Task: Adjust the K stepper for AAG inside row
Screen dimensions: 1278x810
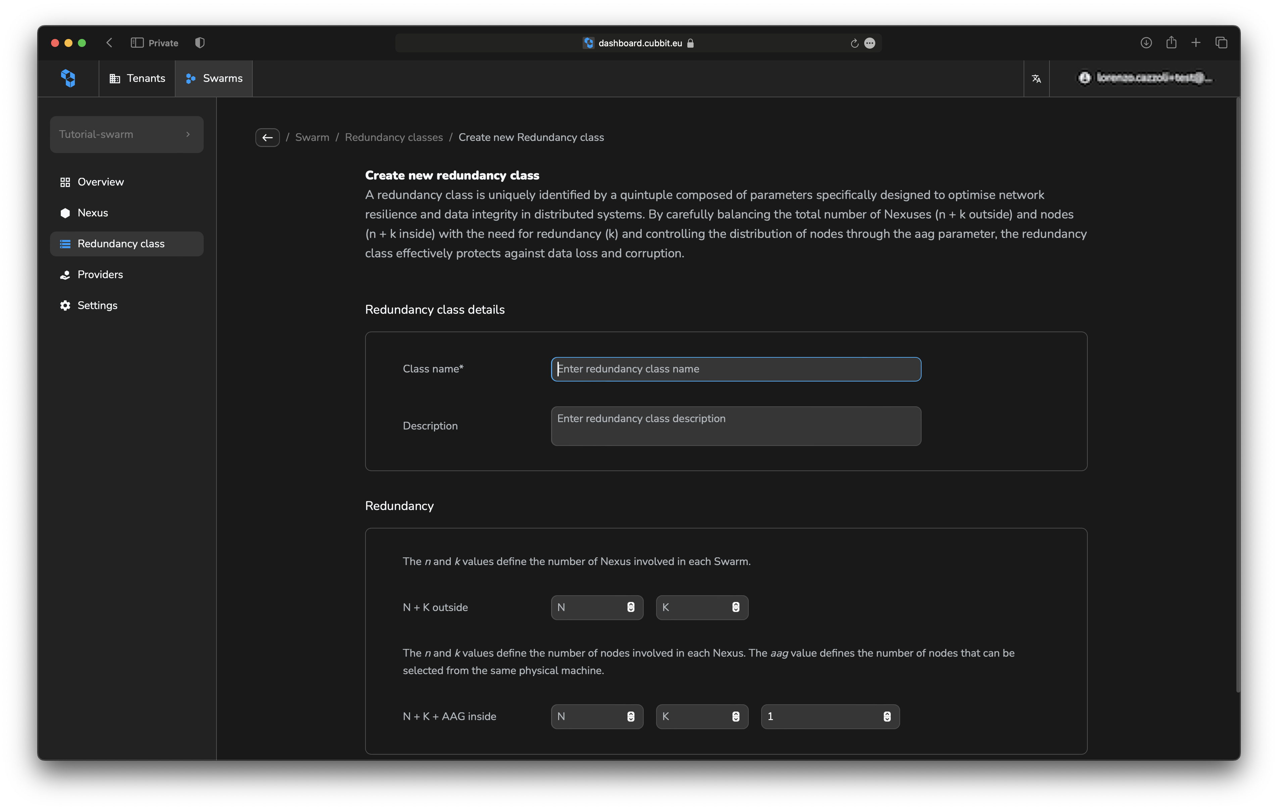Action: pyautogui.click(x=736, y=717)
